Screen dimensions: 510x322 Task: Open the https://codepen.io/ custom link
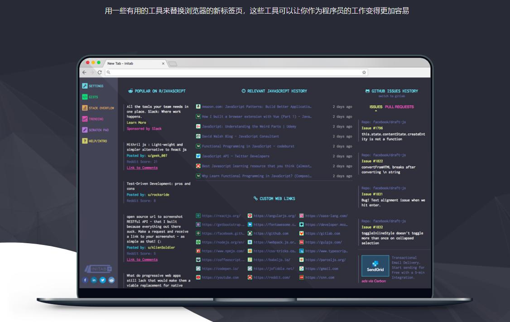click(x=220, y=269)
